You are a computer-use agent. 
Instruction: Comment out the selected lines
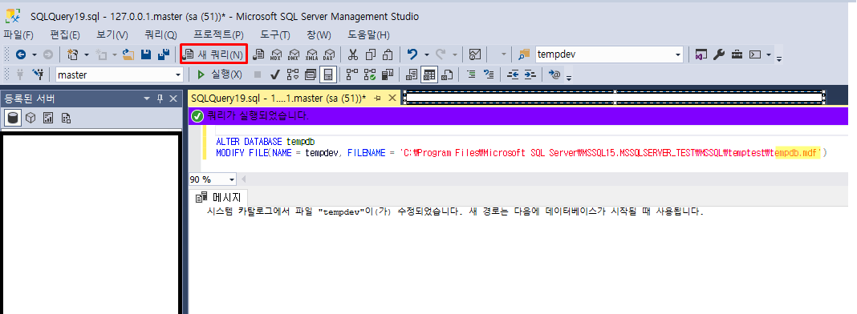tap(471, 74)
